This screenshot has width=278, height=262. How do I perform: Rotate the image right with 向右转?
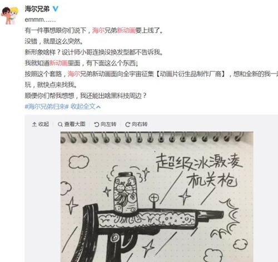pos(140,124)
